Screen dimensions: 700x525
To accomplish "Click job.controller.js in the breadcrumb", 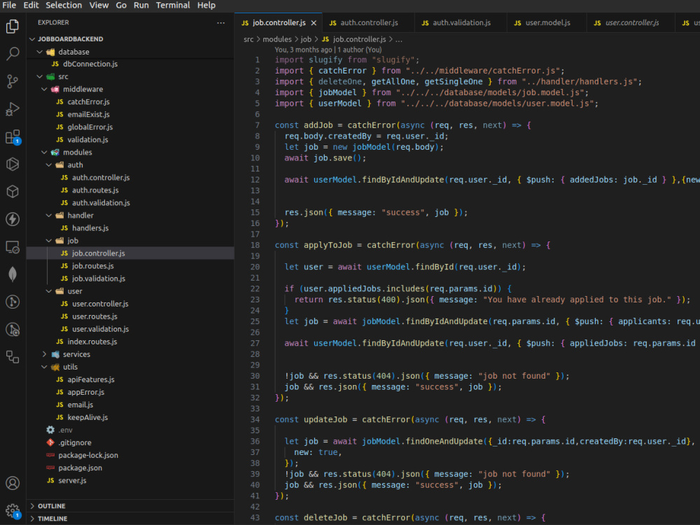I will (359, 39).
